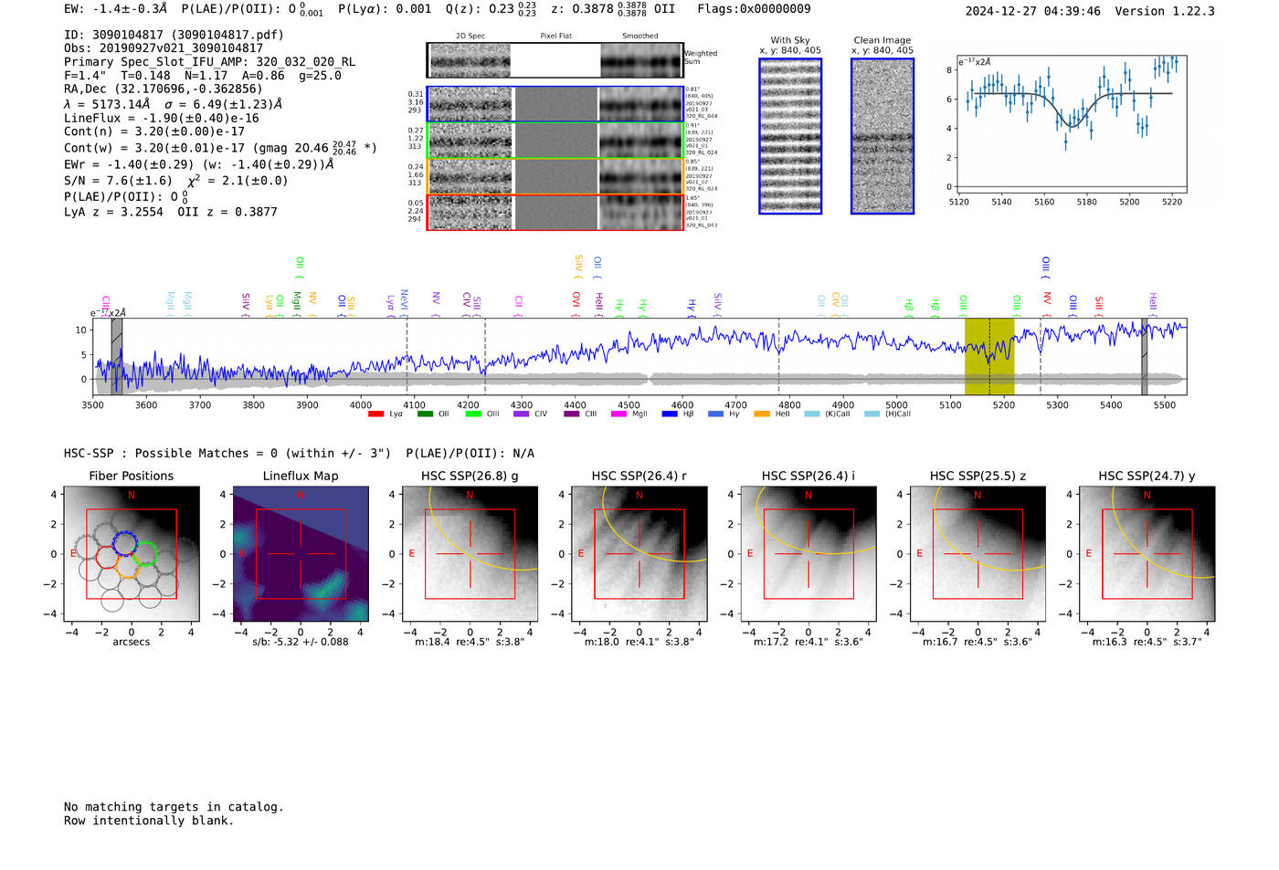Click the Version 1.22.3 label
1279x870 pixels.
point(1165,11)
